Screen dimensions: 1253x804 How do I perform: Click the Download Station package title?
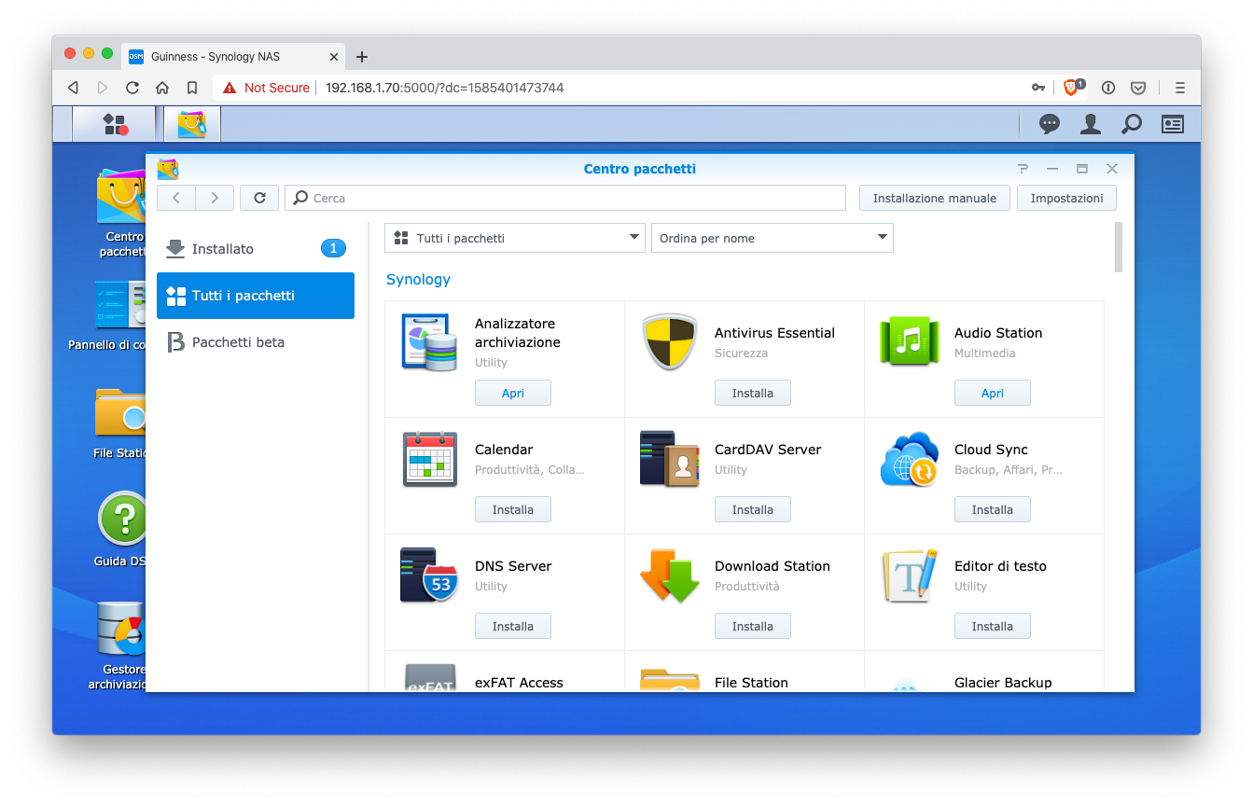[773, 566]
